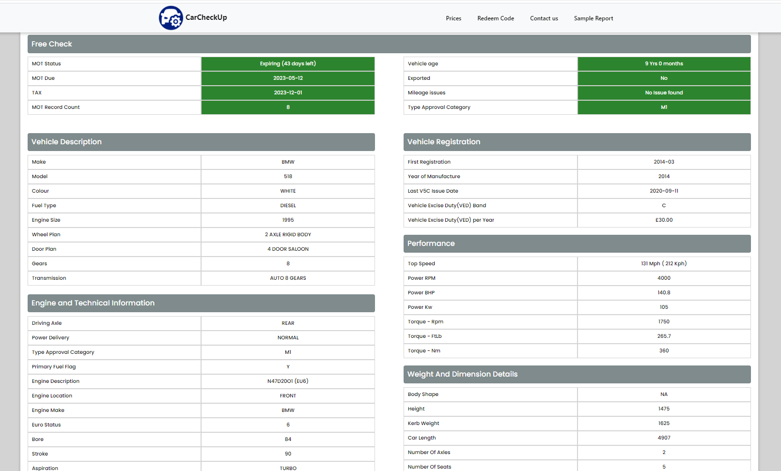This screenshot has width=781, height=471.
Task: Select the MOT Record Count label
Action: [x=56, y=107]
